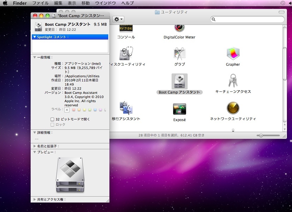Toggle the ロック checkbox

click(x=52, y=125)
